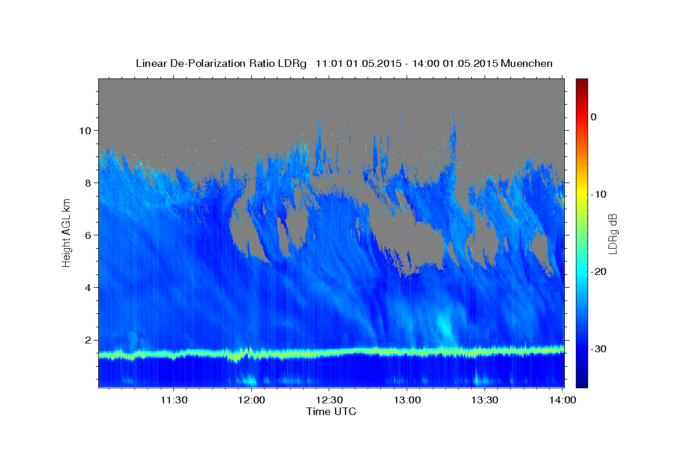This screenshot has width=698, height=465.
Task: Click the "Time UTC" axis label
Action: pyautogui.click(x=331, y=412)
